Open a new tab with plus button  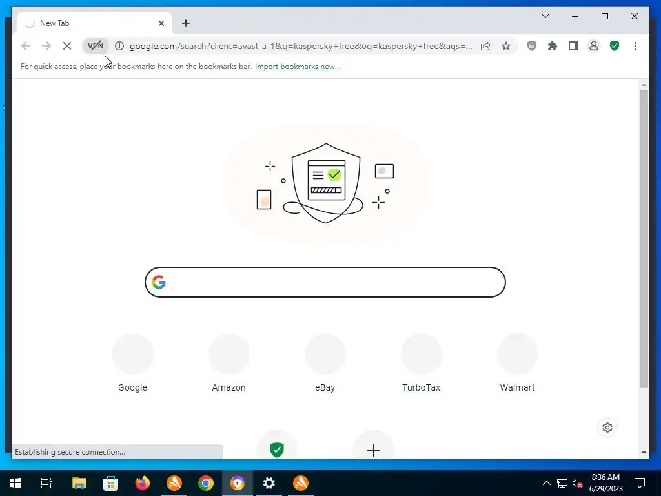coord(186,23)
